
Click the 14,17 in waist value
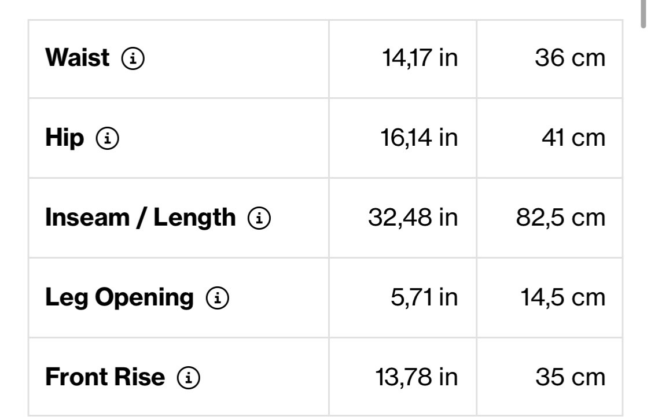pyautogui.click(x=420, y=58)
